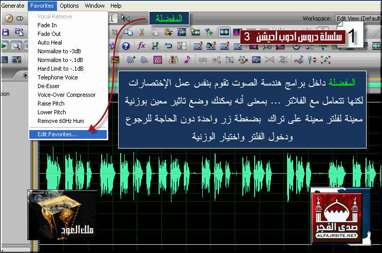Click the purple reverb square icon
This screenshot has width=382, height=253.
(x=158, y=59)
